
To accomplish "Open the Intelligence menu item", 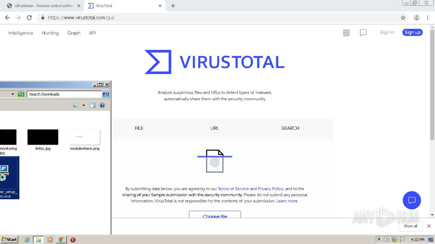I will tap(21, 33).
